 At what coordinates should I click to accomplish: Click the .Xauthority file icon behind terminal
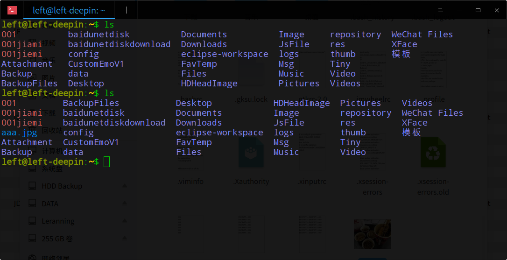click(x=251, y=152)
